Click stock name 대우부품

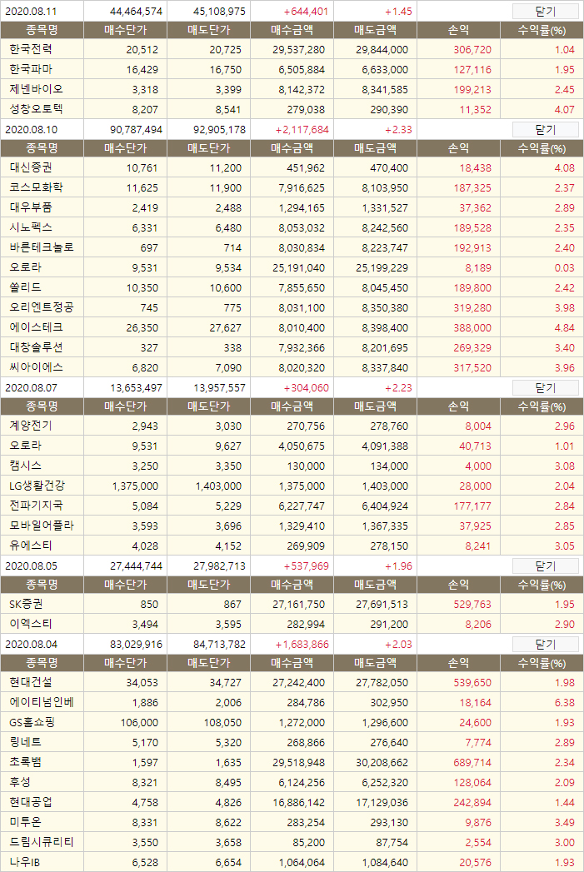pos(31,208)
